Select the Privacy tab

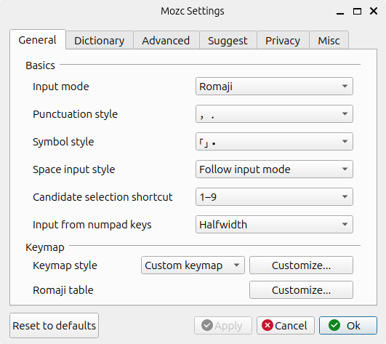point(283,41)
